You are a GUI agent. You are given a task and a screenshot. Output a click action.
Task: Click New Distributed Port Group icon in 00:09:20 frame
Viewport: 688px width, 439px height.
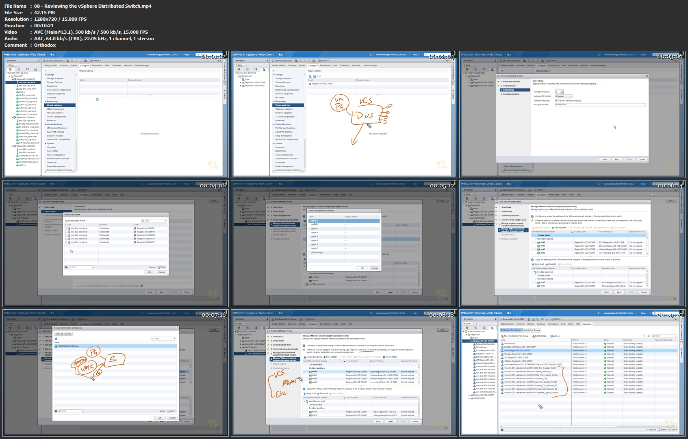[x=502, y=336]
